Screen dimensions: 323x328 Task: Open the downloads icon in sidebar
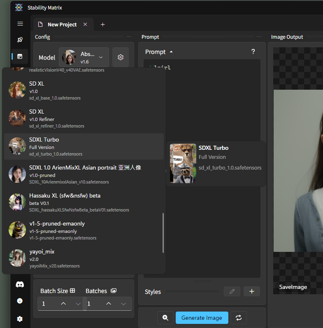[20, 301]
